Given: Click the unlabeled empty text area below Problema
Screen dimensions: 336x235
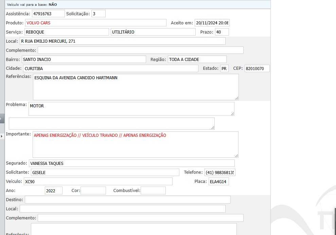Looking at the screenshot, I should coord(112,124).
